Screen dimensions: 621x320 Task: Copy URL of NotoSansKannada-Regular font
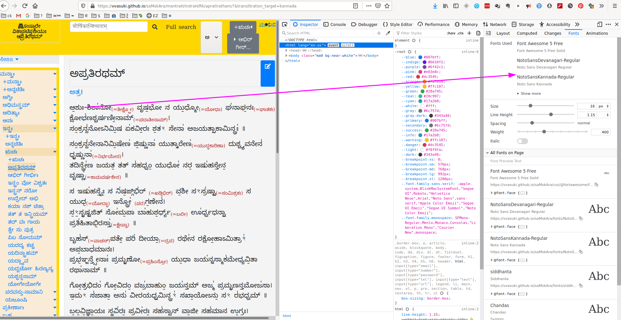click(x=581, y=252)
